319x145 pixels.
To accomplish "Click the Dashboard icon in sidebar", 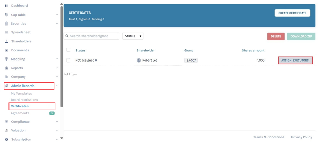I will tap(7, 6).
